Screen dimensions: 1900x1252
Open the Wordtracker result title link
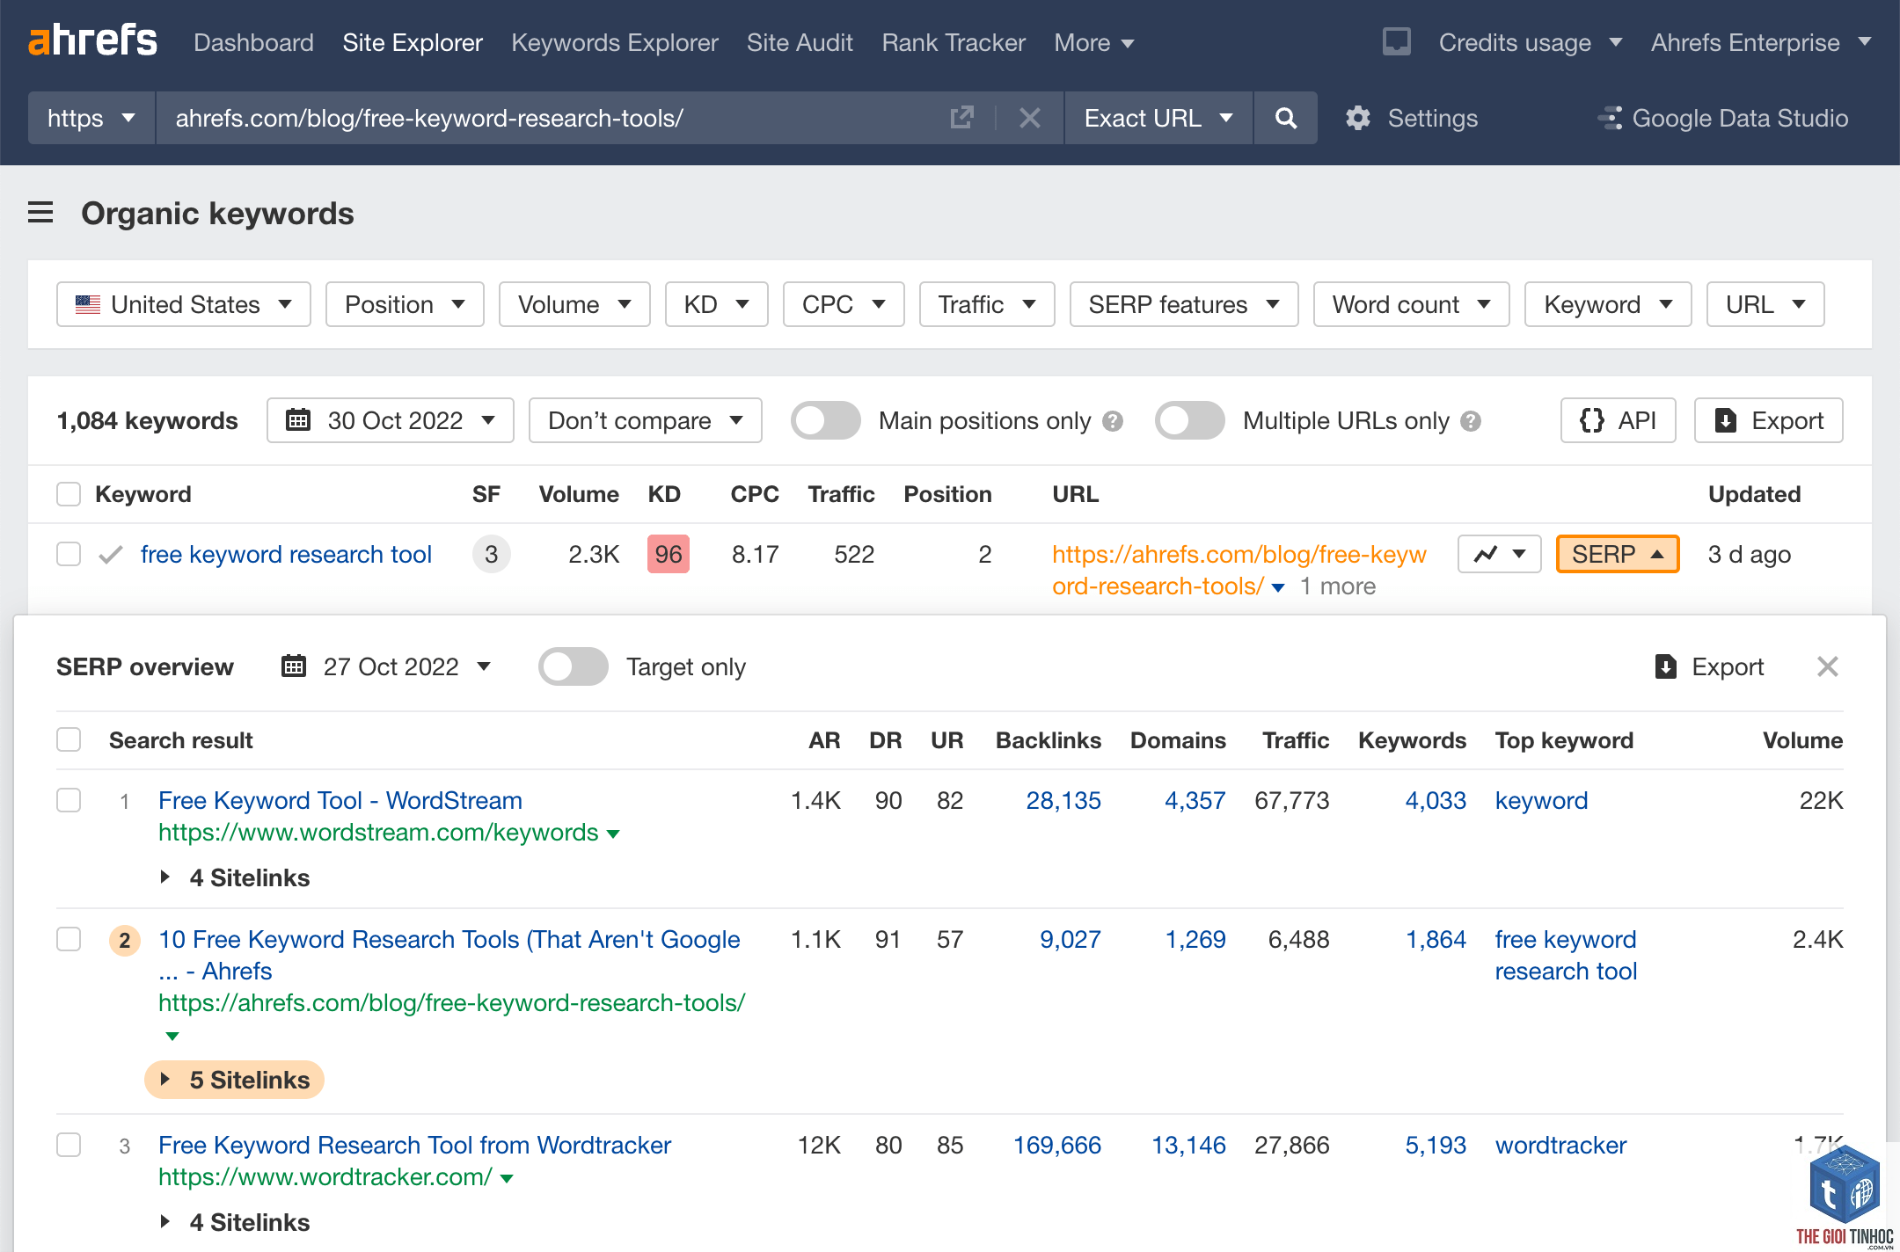(414, 1145)
